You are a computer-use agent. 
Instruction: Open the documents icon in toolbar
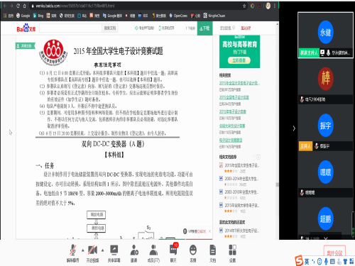(x=213, y=253)
